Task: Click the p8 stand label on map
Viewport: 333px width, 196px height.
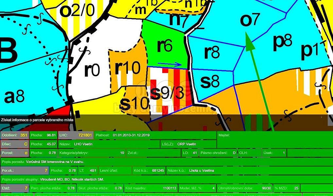Action: tap(282, 42)
